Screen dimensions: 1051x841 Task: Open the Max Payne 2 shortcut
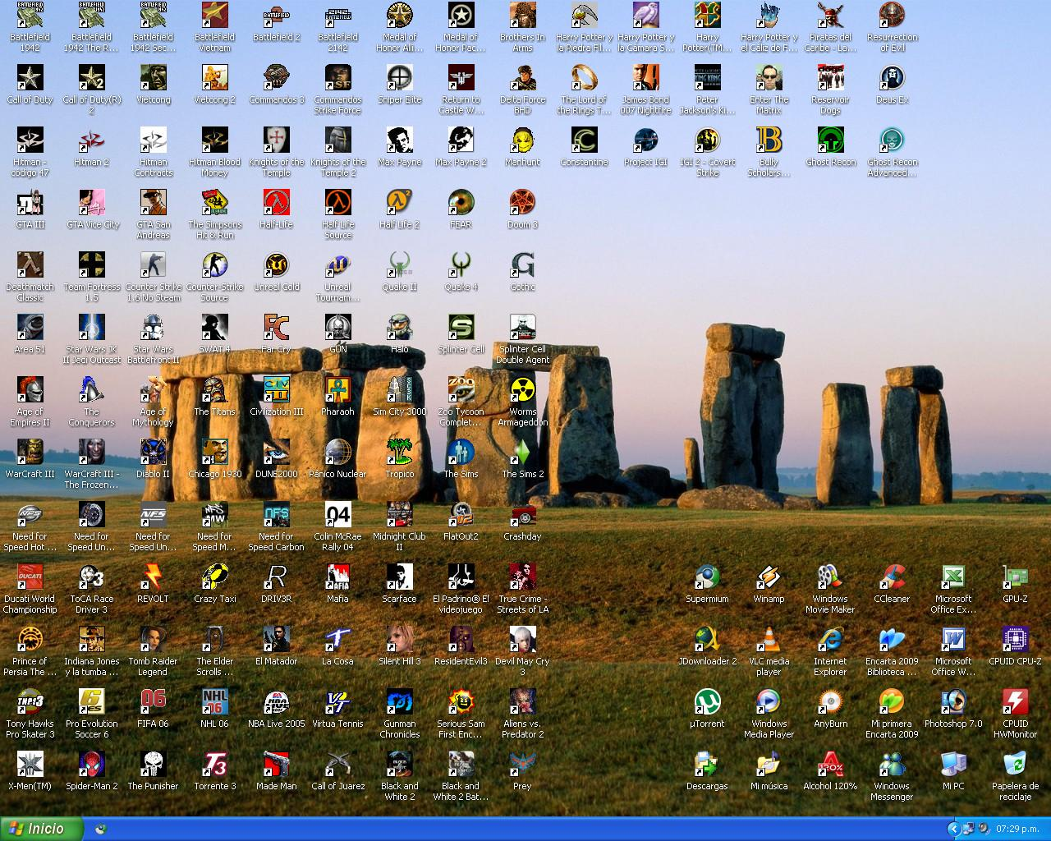461,148
